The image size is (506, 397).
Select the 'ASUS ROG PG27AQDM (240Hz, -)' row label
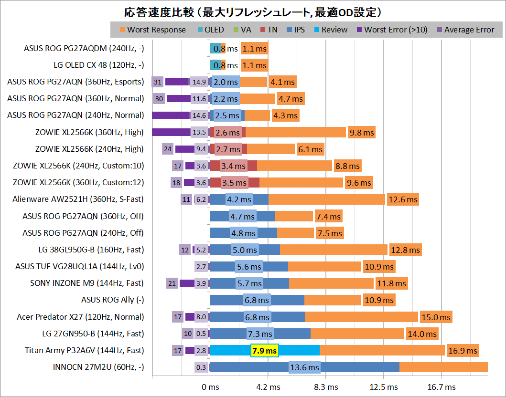(x=84, y=48)
